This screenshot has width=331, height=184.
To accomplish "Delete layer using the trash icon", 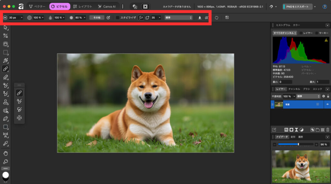I will pyautogui.click(x=328, y=130).
